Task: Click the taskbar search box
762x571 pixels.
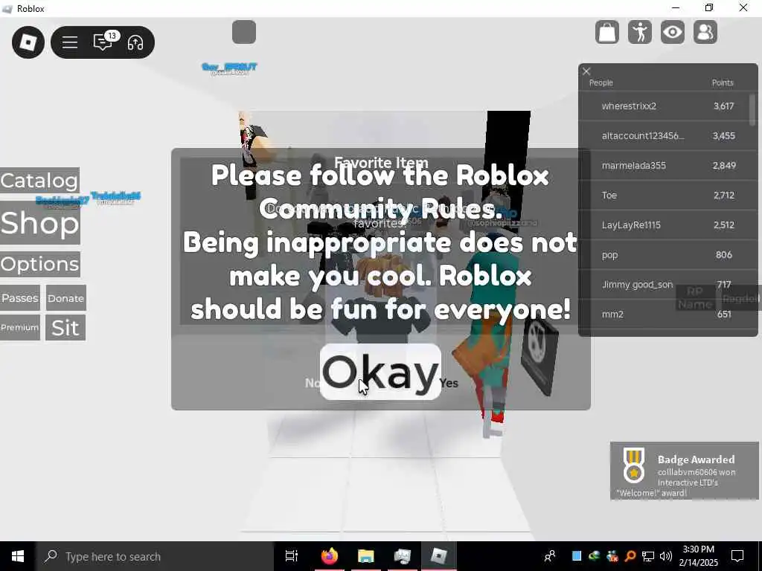Action: [155, 556]
